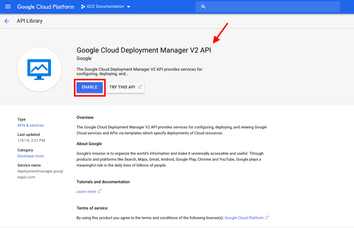Click the Tutorials and documentation heading
Image resolution: width=354 pixels, height=228 pixels.
click(x=103, y=182)
